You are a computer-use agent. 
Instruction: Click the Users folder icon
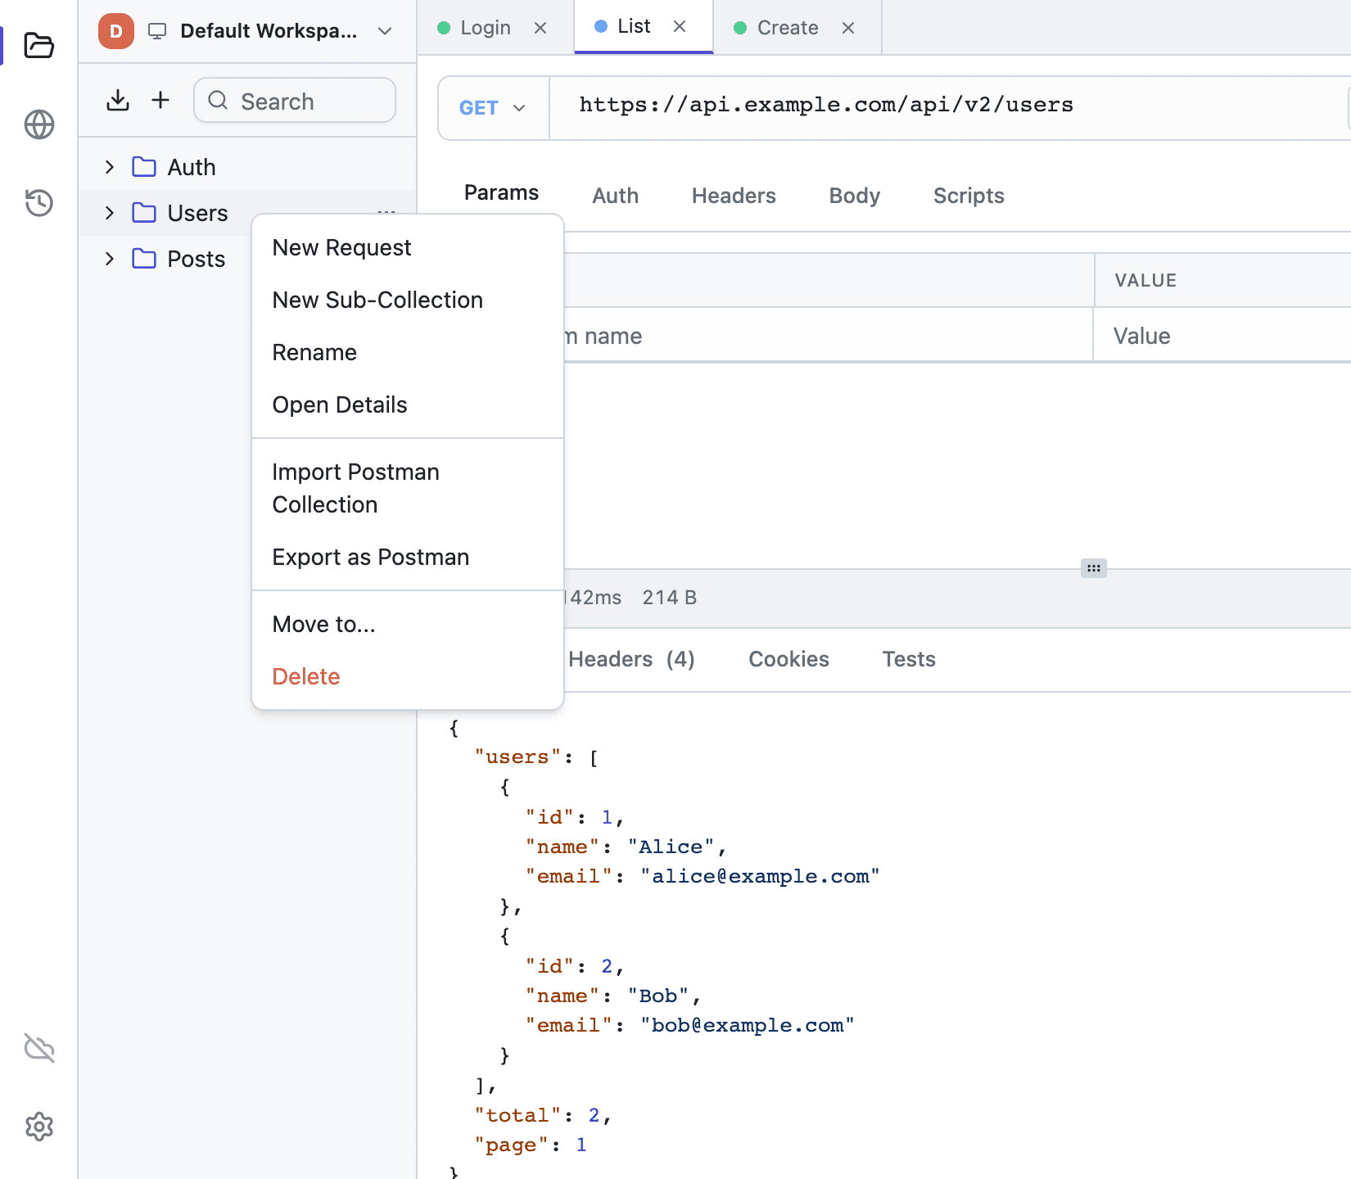(x=144, y=213)
